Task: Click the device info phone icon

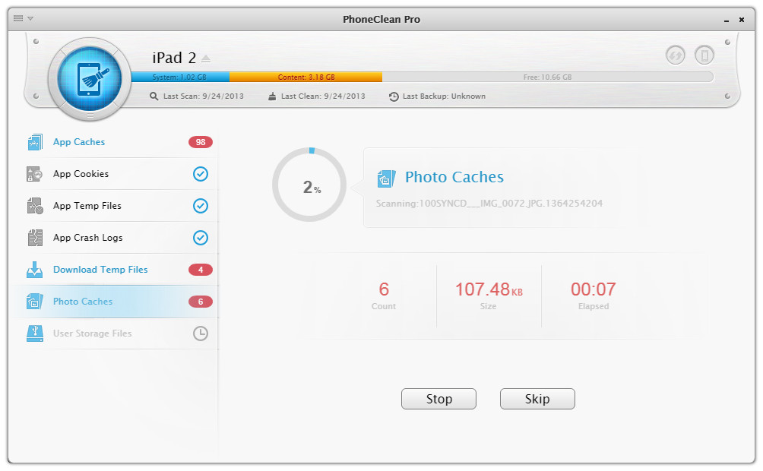Action: click(x=704, y=55)
